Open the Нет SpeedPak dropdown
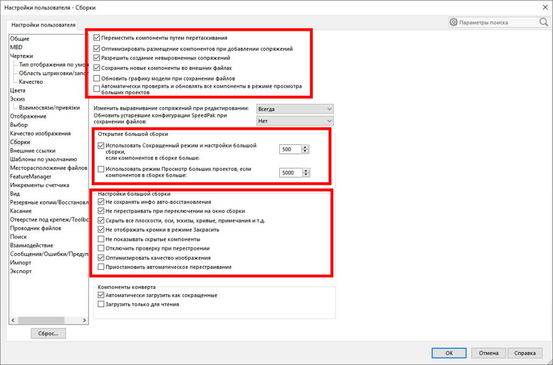Image resolution: width=553 pixels, height=365 pixels. click(x=295, y=121)
